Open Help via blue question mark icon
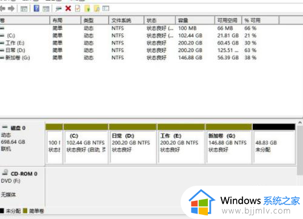 (x=36, y=8)
